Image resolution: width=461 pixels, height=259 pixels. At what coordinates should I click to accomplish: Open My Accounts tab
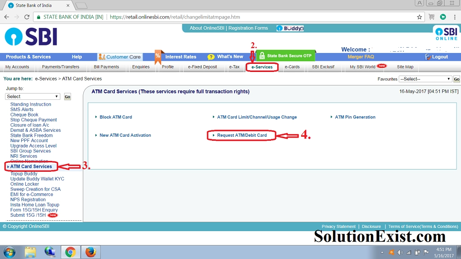coord(18,67)
